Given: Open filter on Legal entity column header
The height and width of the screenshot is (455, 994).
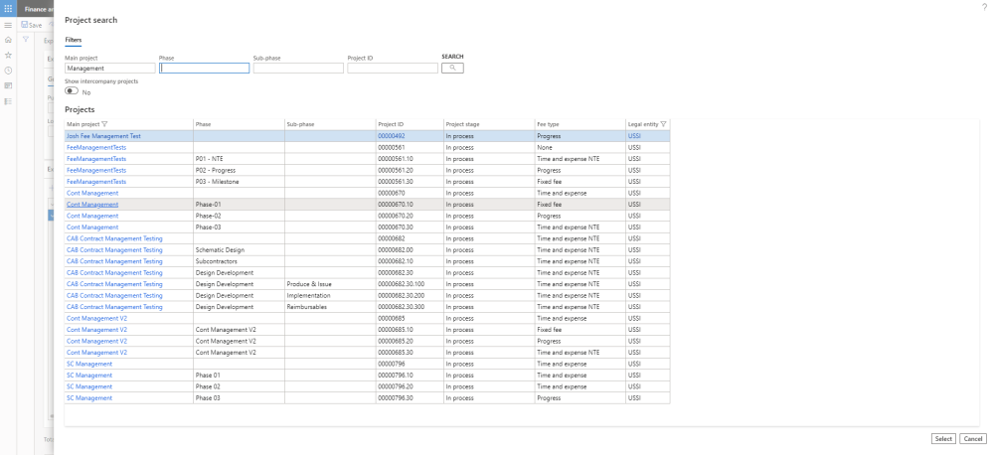Looking at the screenshot, I should pos(663,124).
